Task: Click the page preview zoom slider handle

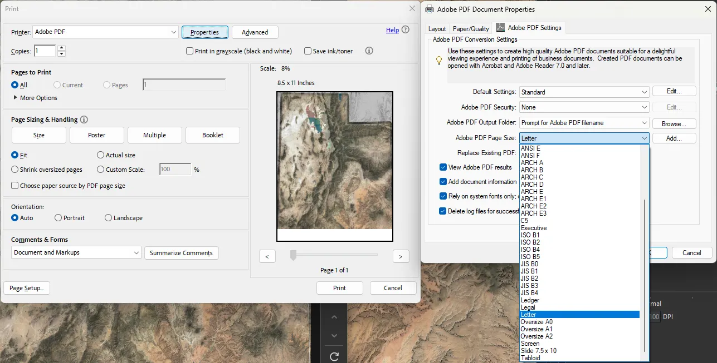Action: (293, 255)
